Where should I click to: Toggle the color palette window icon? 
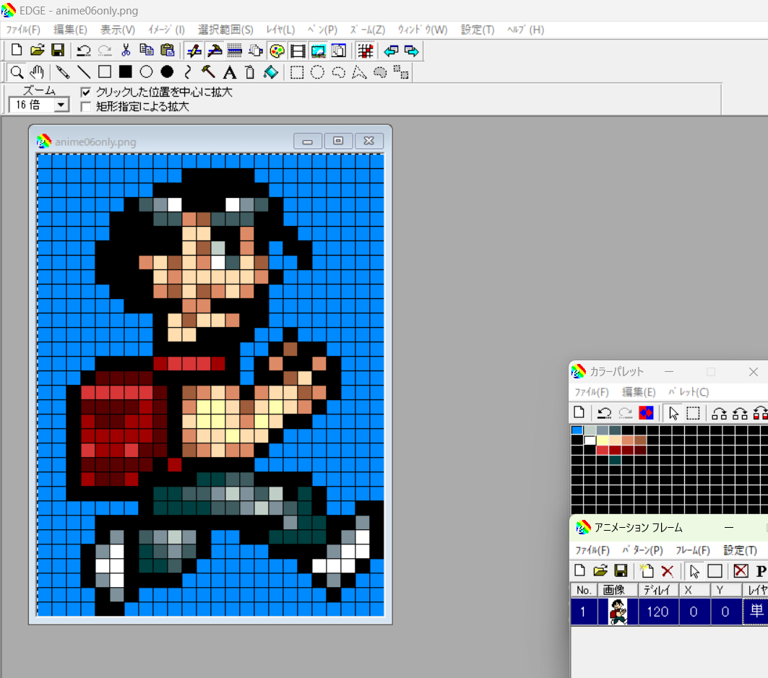[277, 51]
